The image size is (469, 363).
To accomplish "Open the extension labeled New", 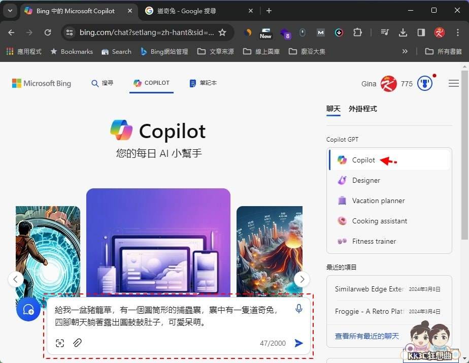I will [x=265, y=33].
